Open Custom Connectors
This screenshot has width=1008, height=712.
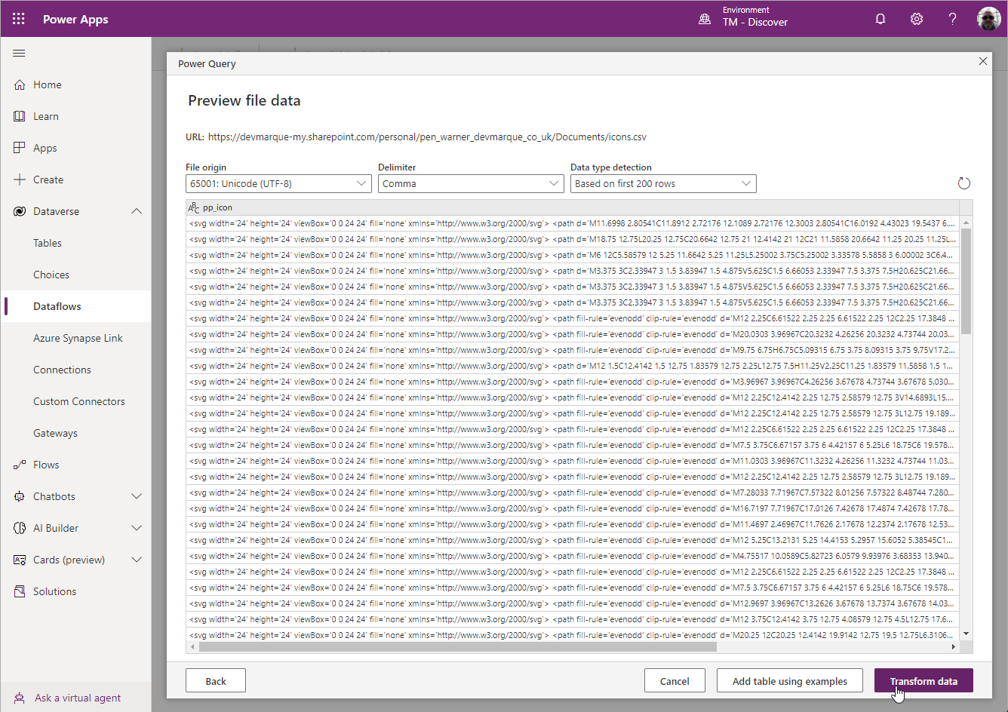(x=79, y=401)
